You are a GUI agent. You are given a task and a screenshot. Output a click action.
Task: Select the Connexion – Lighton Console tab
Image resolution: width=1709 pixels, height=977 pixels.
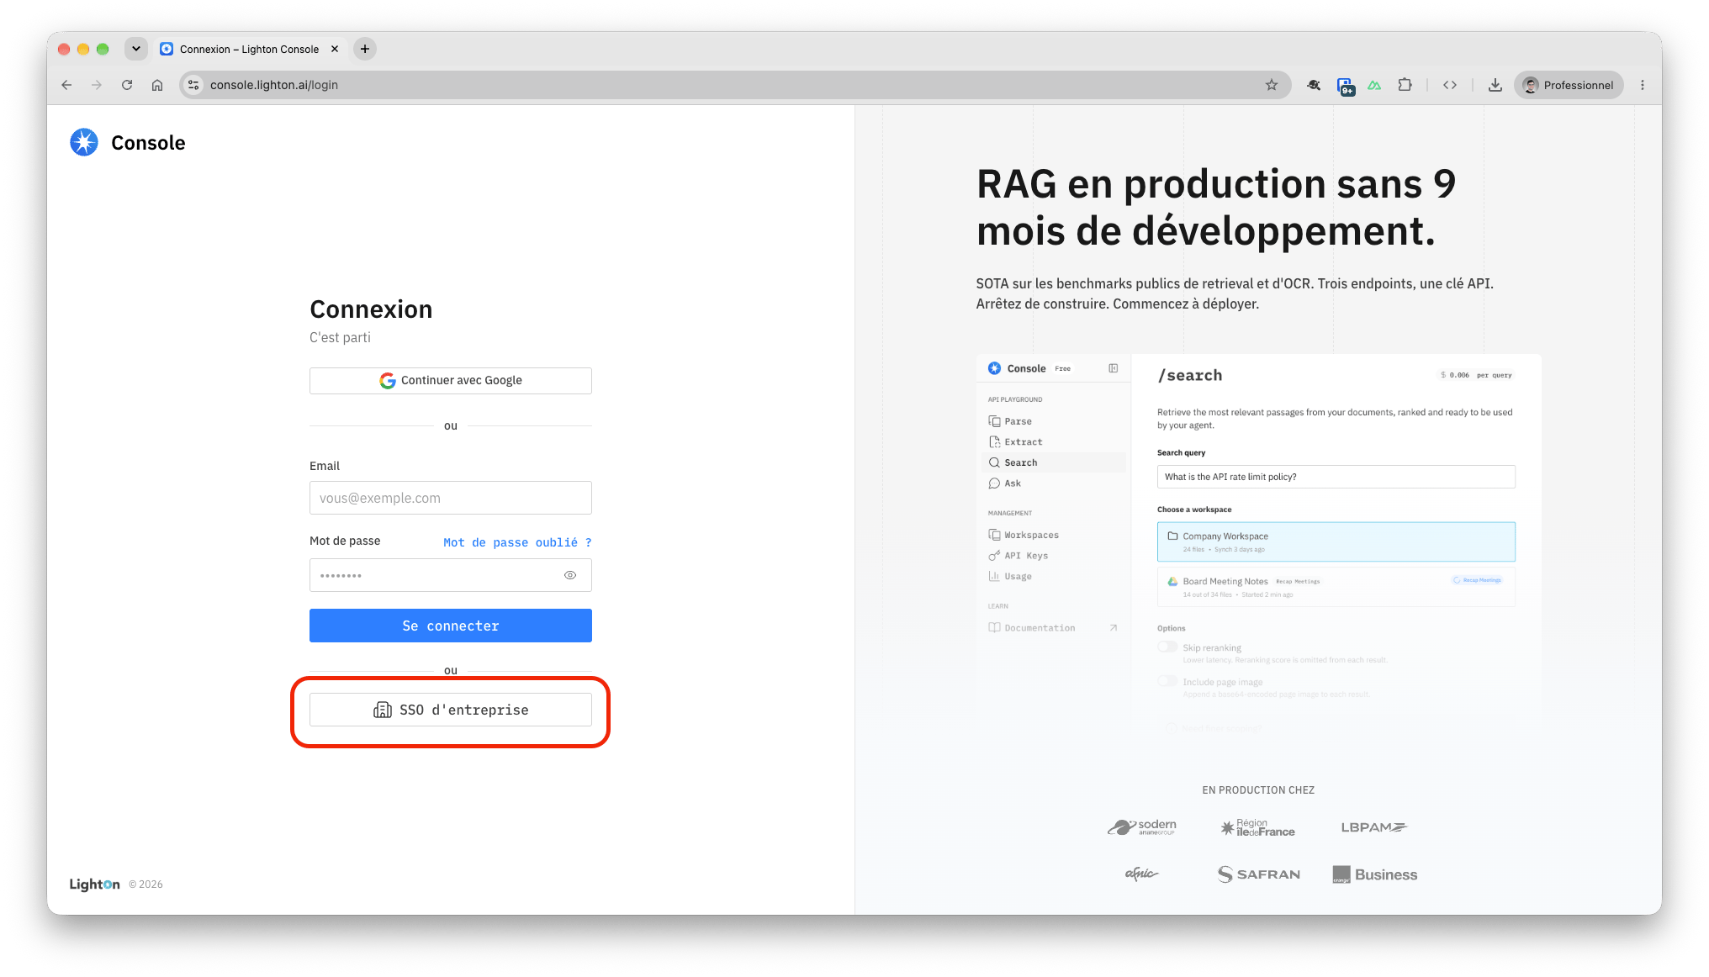(x=249, y=49)
